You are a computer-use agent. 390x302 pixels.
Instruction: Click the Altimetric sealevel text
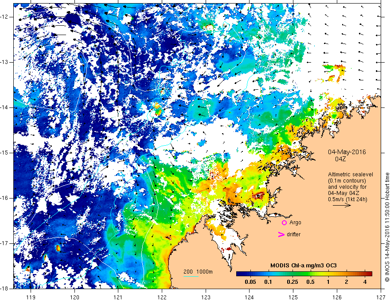[351, 175]
